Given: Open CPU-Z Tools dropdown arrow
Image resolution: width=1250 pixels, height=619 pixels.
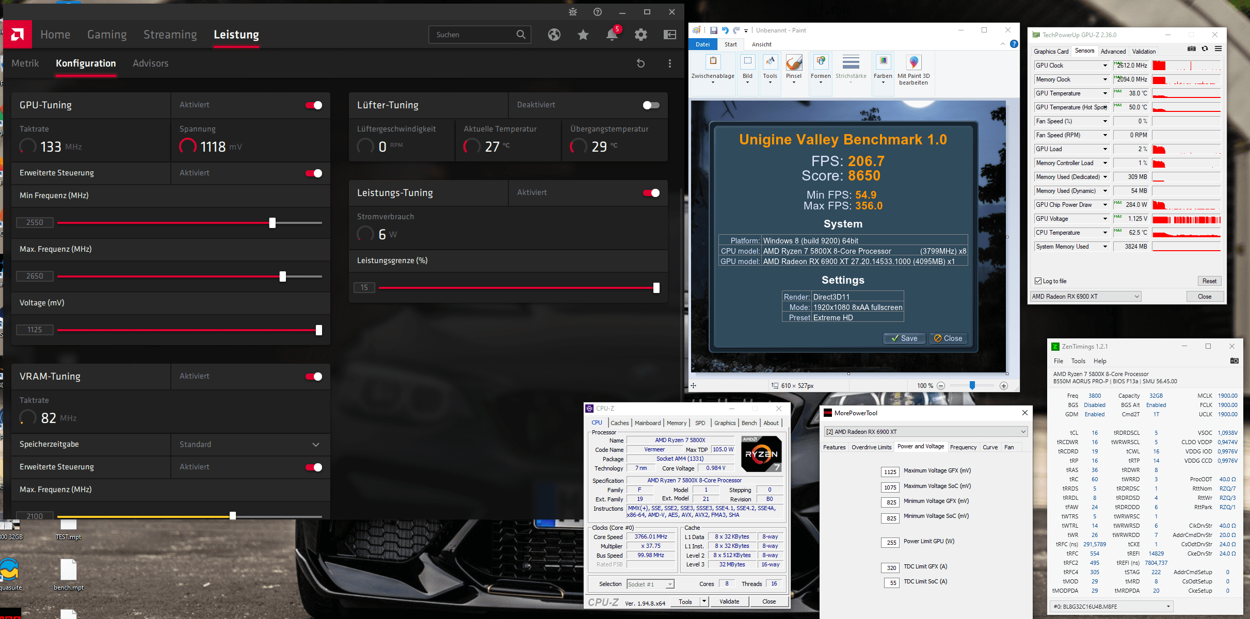Looking at the screenshot, I should (x=703, y=601).
